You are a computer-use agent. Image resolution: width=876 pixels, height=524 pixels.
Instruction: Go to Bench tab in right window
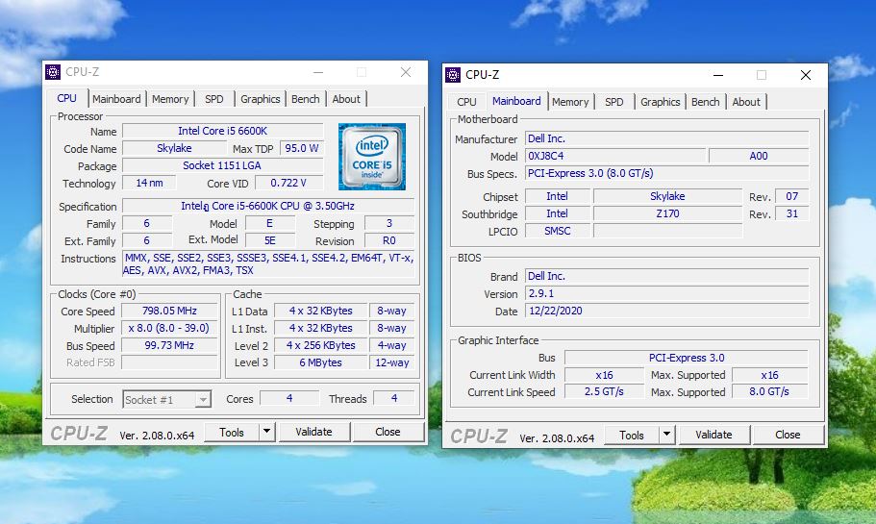705,102
